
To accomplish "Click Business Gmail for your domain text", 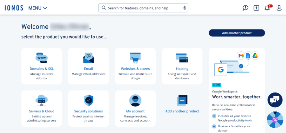I will point(234,129).
